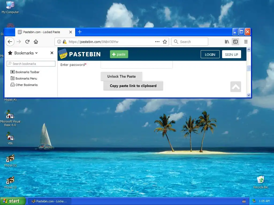Click page scrollbar down arrow

(249, 95)
